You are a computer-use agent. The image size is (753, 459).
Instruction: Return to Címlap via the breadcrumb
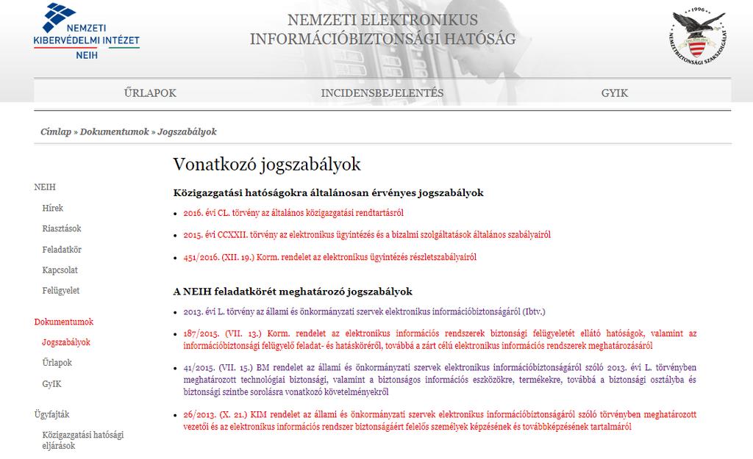pyautogui.click(x=56, y=132)
